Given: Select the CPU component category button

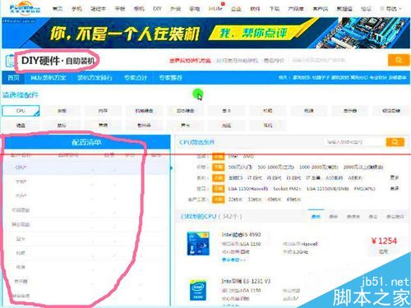Looking at the screenshot, I should click(x=21, y=111).
